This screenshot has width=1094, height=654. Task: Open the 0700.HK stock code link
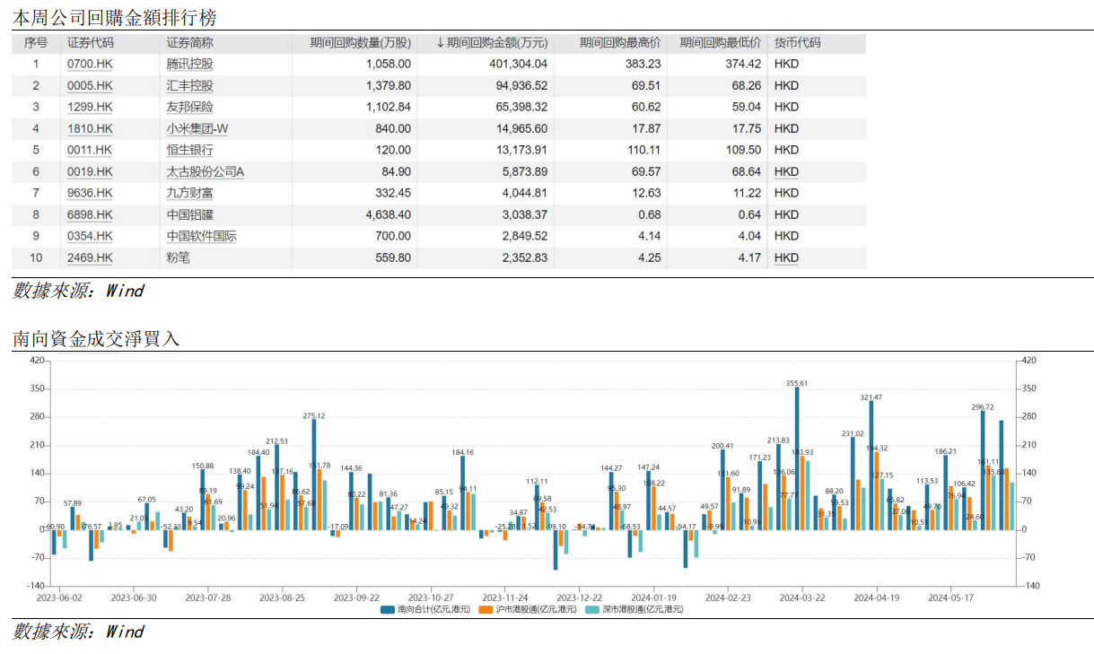click(x=90, y=64)
